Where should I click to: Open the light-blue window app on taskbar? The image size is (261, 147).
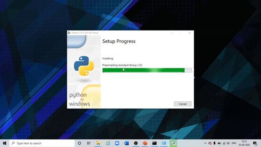[164, 143]
